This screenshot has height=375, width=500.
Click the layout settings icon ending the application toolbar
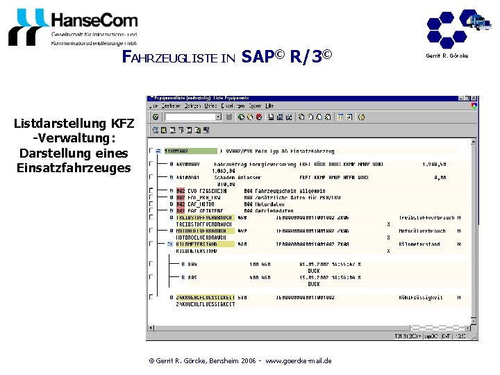(x=206, y=130)
